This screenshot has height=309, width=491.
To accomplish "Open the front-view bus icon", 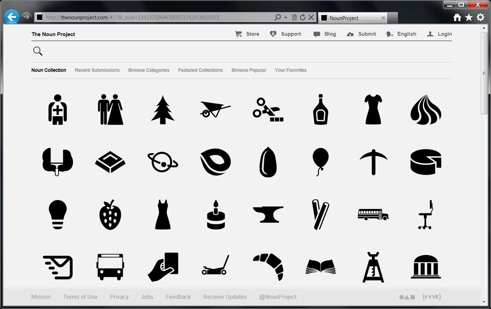I will point(110,267).
